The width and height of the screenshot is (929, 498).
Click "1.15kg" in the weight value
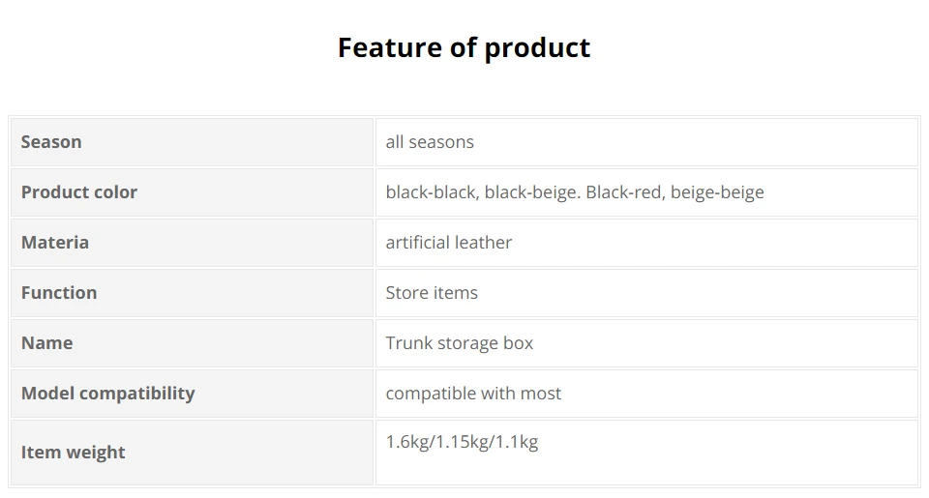pos(461,443)
